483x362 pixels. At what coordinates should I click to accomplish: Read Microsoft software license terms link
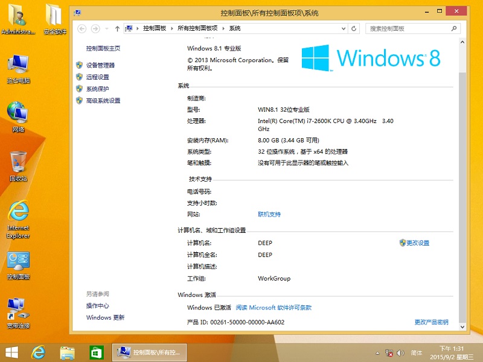273,308
